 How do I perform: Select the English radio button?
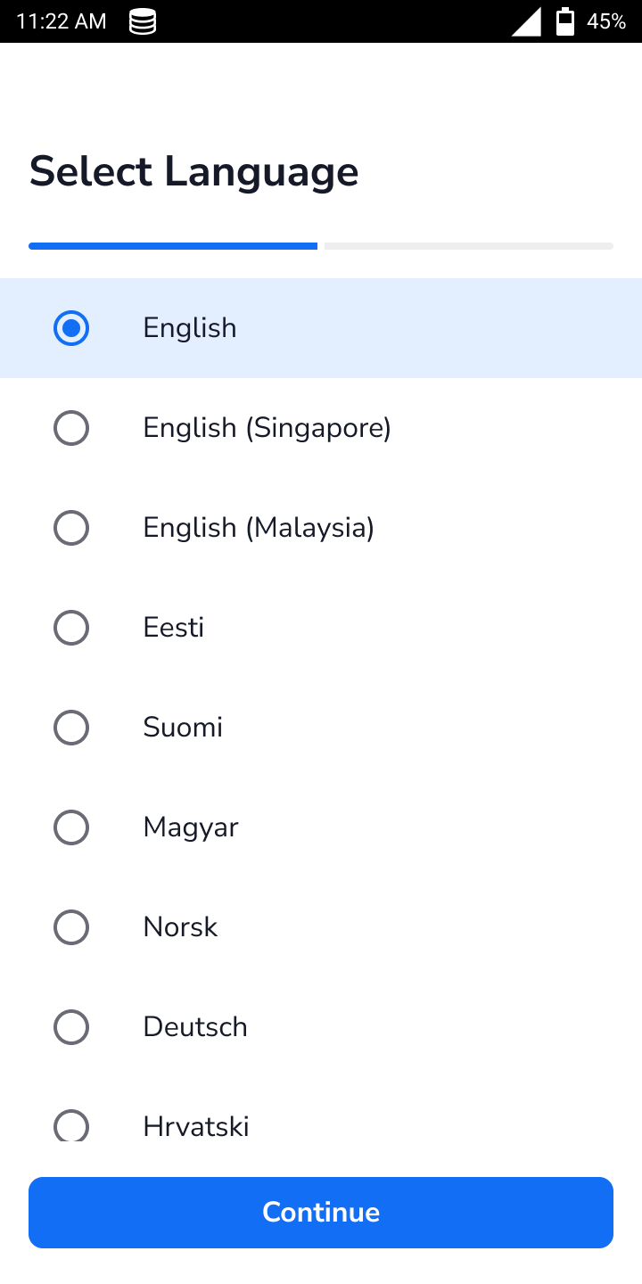point(71,328)
